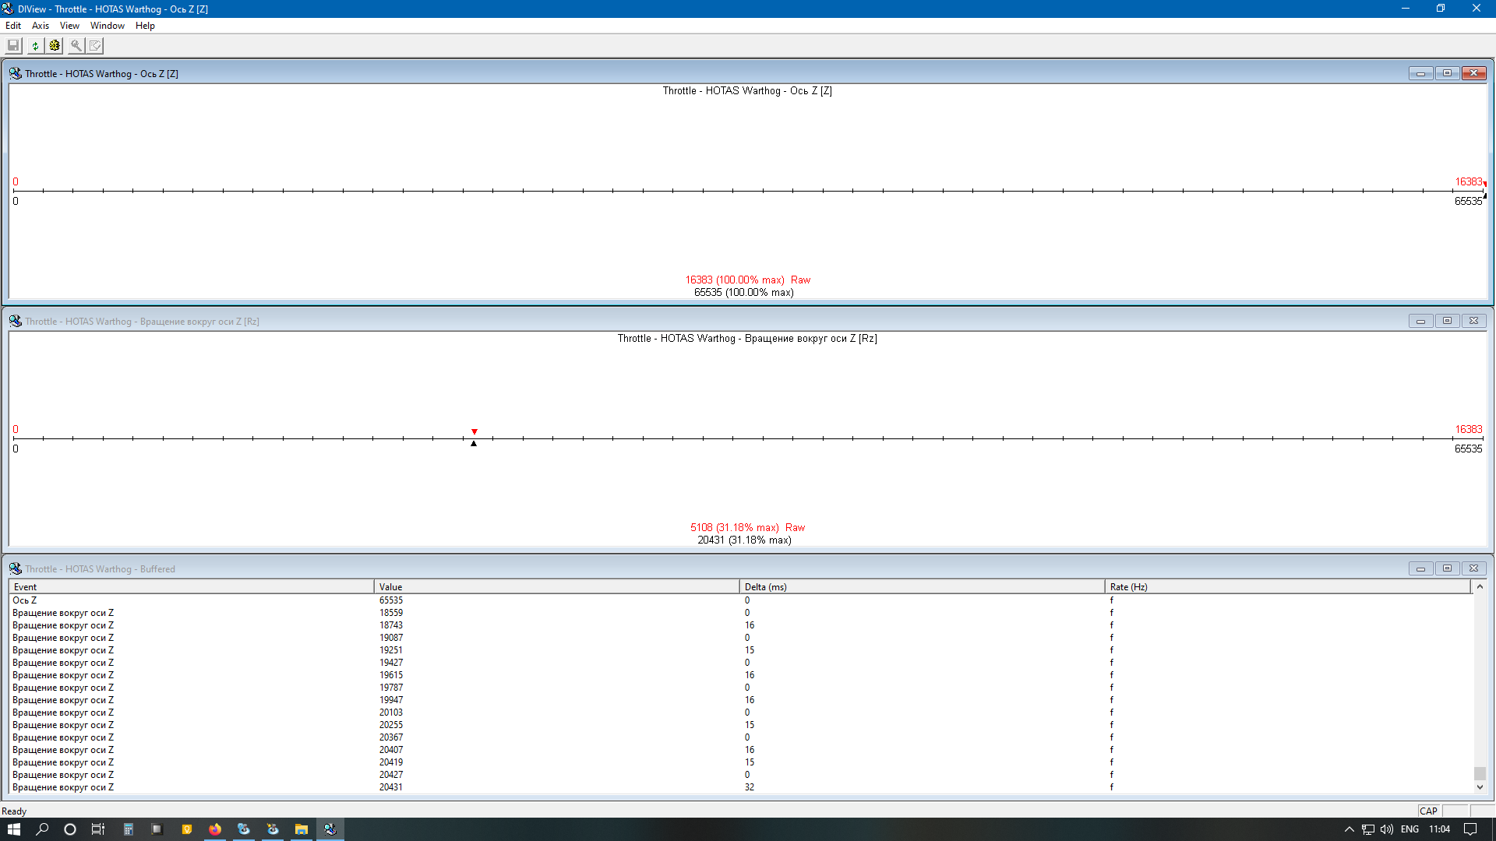Click the Buffered list scrollbar thumb
The image size is (1496, 841).
[1480, 773]
